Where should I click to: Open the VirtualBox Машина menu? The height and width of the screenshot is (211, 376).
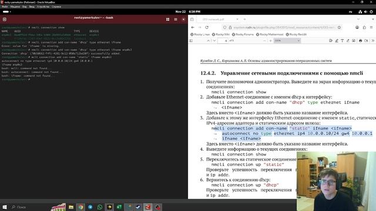[15, 6]
